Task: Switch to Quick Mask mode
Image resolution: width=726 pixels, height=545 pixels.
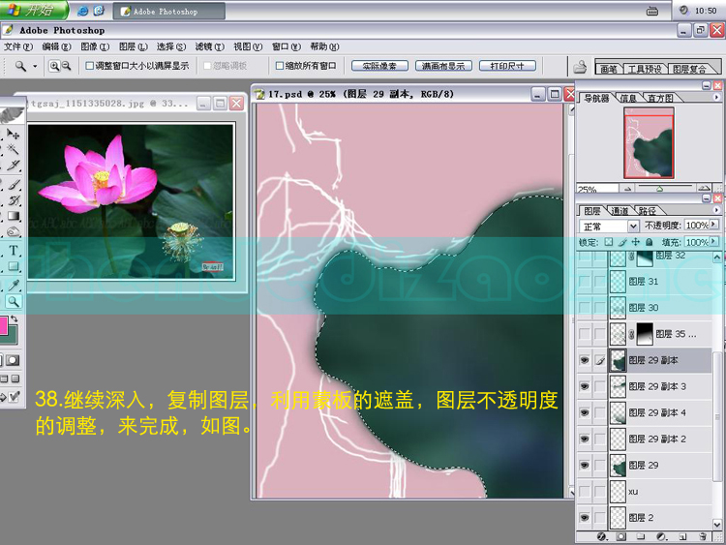Action: pyautogui.click(x=13, y=360)
